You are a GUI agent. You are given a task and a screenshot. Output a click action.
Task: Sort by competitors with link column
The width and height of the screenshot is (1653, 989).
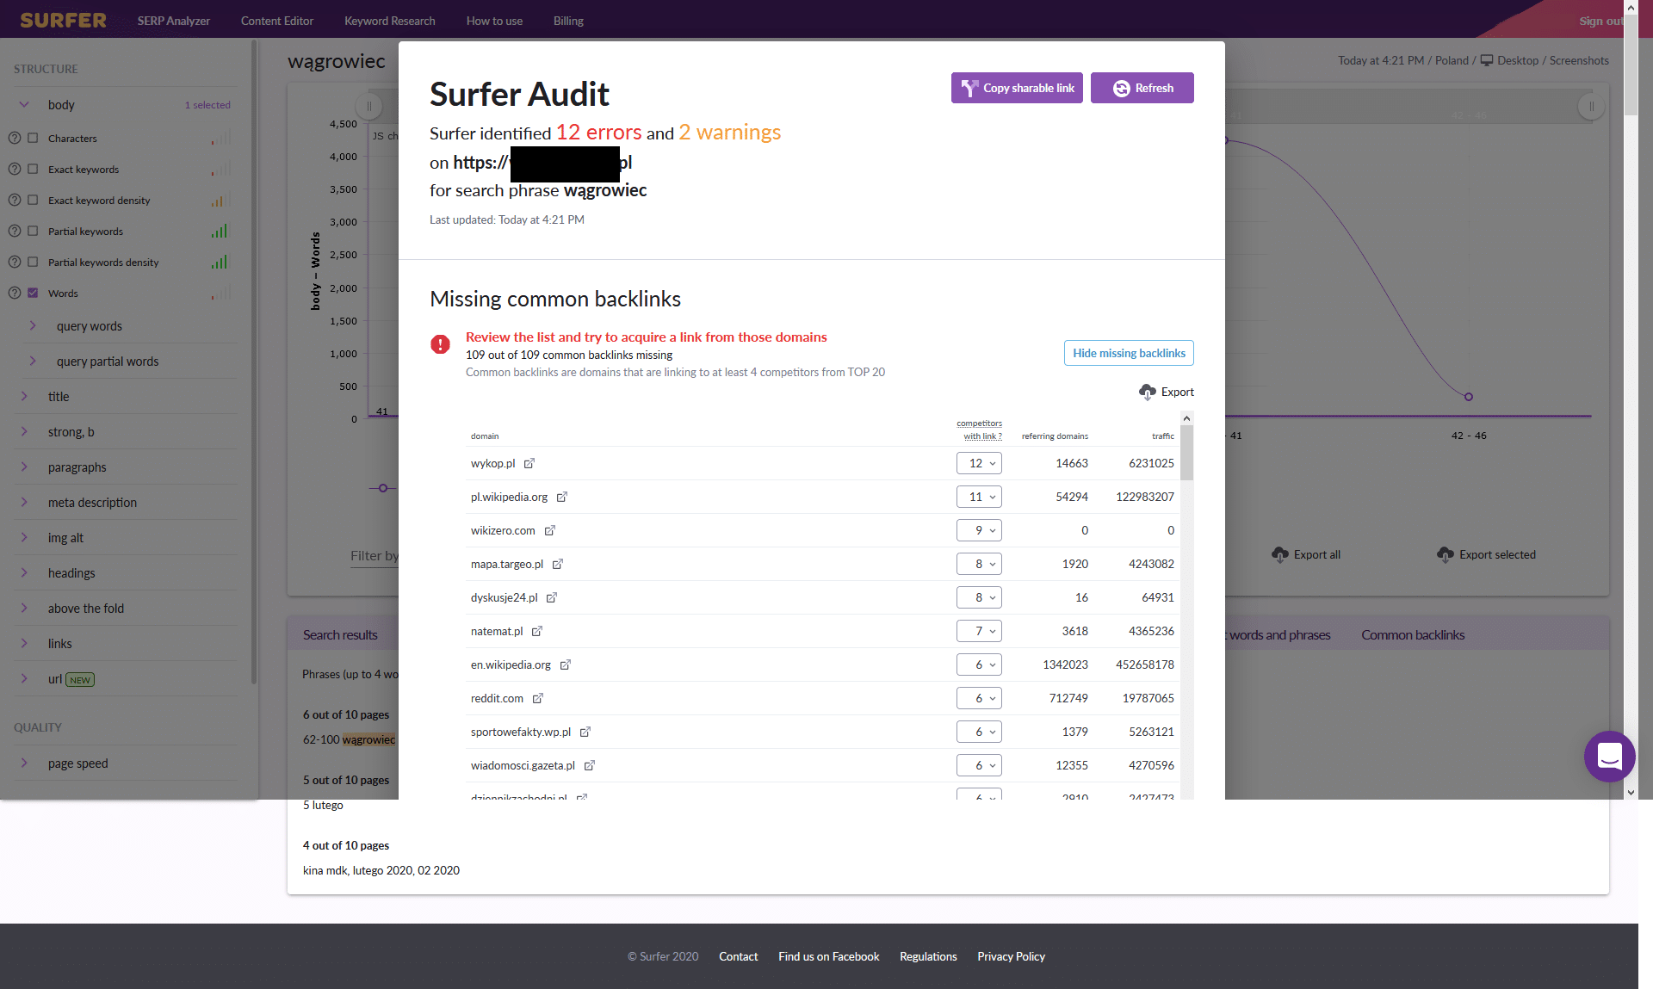(x=979, y=430)
